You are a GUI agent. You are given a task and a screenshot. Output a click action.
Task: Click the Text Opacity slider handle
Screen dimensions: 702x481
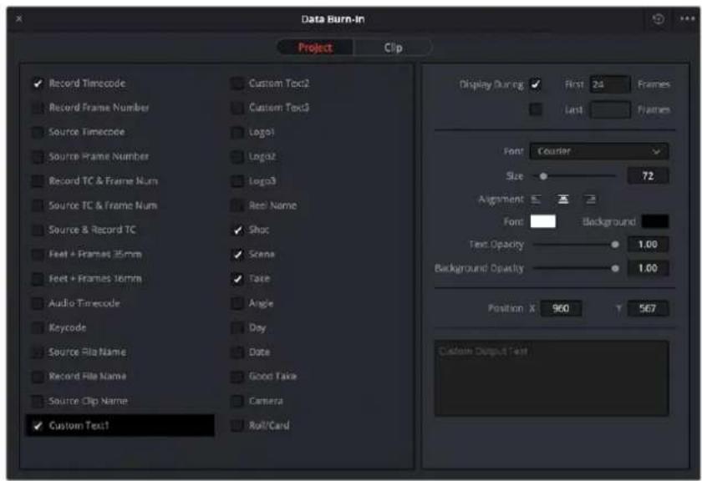pyautogui.click(x=615, y=245)
